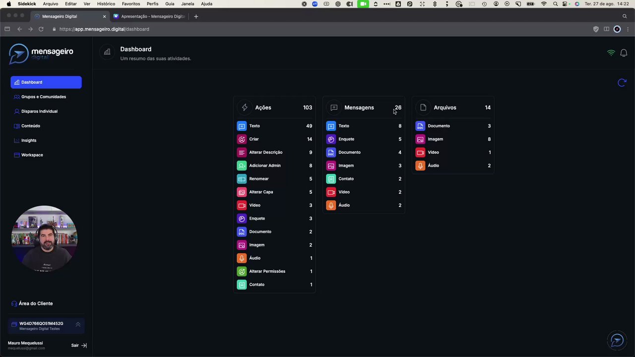Click the Vídeo icon in Ações
Screen dimensions: 635x357
[242, 205]
